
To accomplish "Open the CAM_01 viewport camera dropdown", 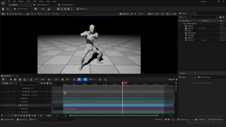I will (124, 14).
